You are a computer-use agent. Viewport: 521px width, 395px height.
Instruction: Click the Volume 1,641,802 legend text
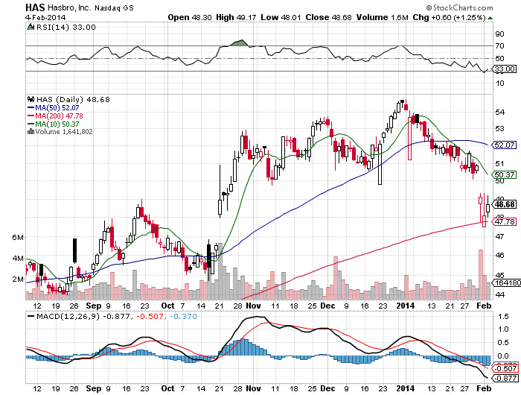tap(64, 132)
